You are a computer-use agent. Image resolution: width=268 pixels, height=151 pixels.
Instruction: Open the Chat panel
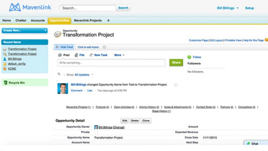[256, 143]
